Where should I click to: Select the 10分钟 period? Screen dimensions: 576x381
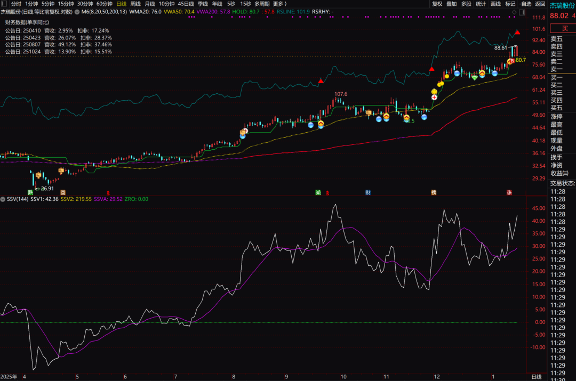pyautogui.click(x=166, y=4)
